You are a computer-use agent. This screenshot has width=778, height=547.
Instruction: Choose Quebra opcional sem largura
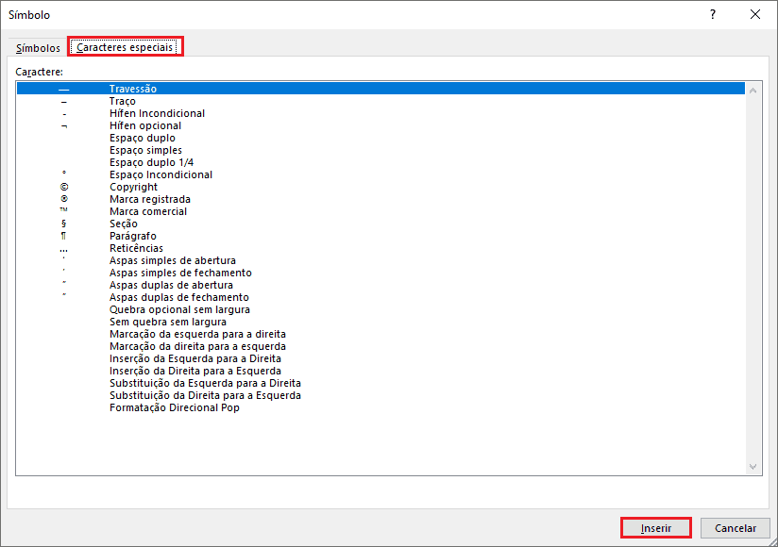click(x=381, y=309)
